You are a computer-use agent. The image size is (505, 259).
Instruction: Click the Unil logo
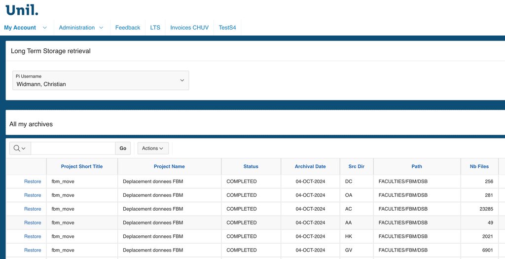tap(22, 10)
